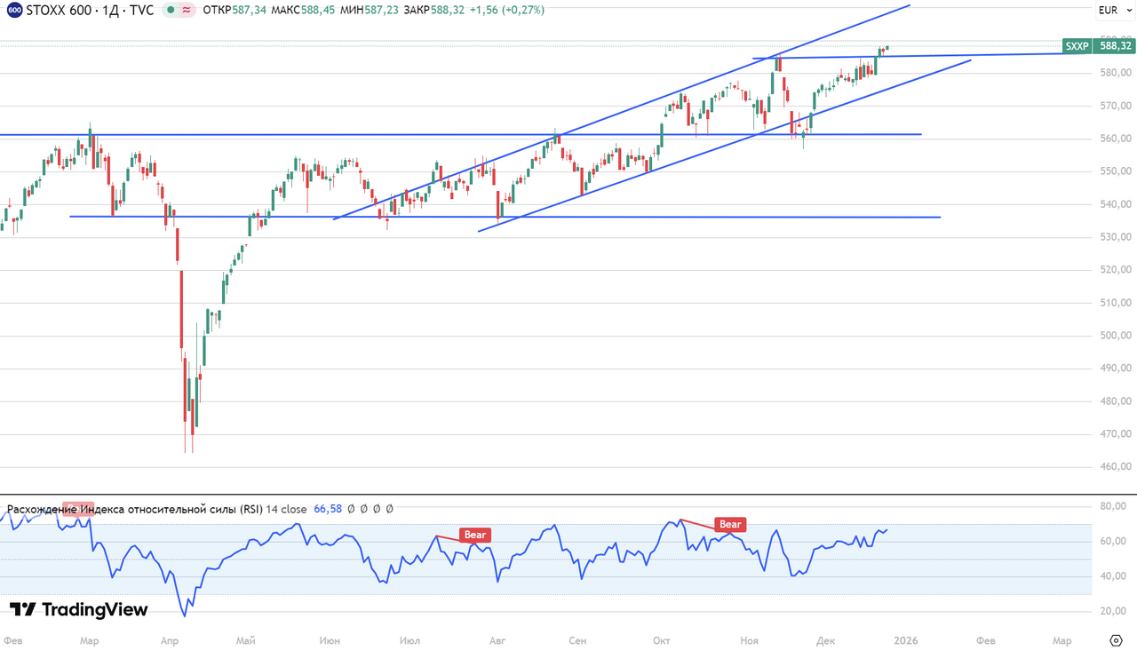This screenshot has height=651, width=1137.
Task: Click the Bear divergence label near July
Action: tap(475, 535)
